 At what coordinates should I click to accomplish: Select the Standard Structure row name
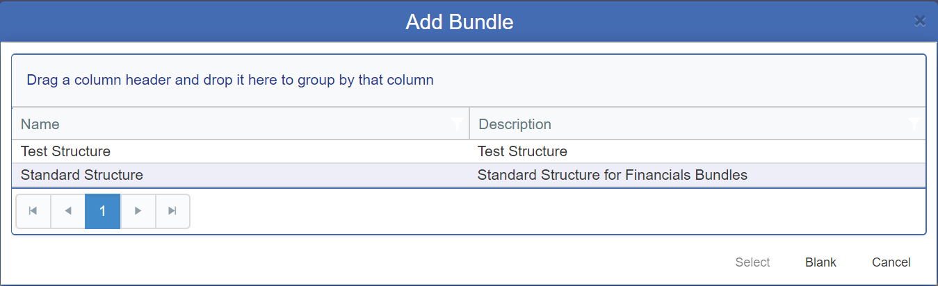coord(82,176)
